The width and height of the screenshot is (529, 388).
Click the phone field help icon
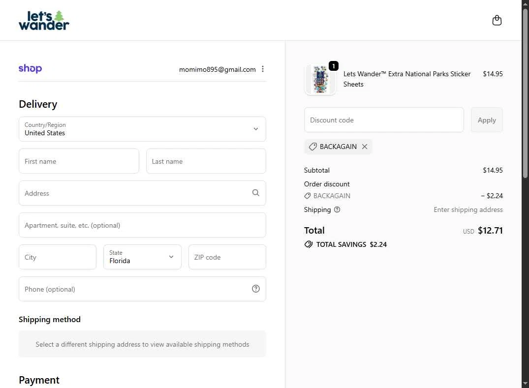256,289
